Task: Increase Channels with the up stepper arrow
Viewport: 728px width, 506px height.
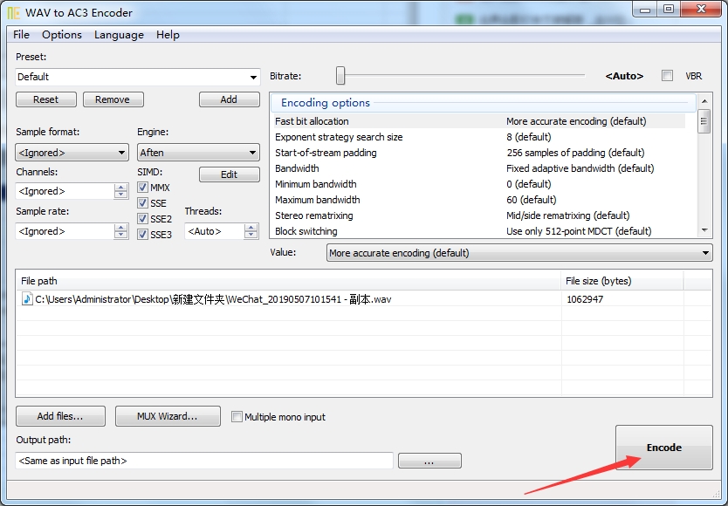Action: [x=121, y=187]
